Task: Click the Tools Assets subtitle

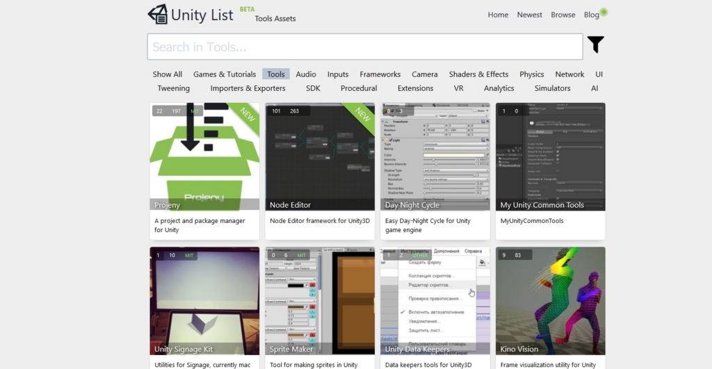Action: pyautogui.click(x=275, y=19)
